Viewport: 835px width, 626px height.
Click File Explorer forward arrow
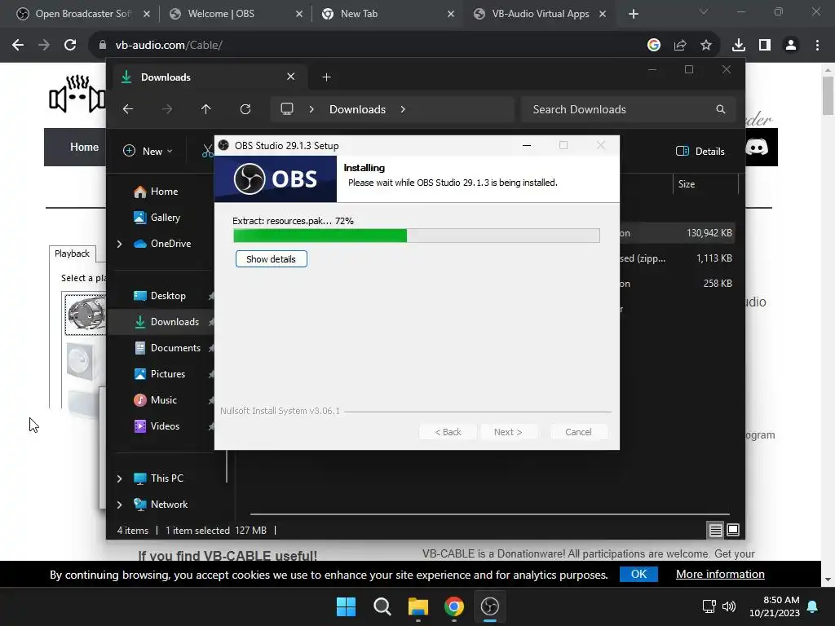click(167, 109)
